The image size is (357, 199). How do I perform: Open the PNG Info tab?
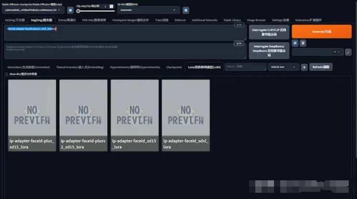click(x=94, y=20)
